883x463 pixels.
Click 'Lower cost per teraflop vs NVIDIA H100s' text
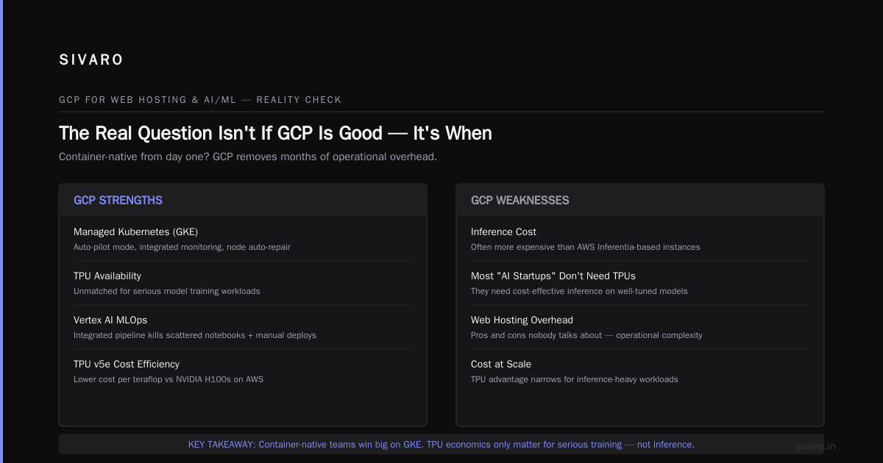(169, 379)
